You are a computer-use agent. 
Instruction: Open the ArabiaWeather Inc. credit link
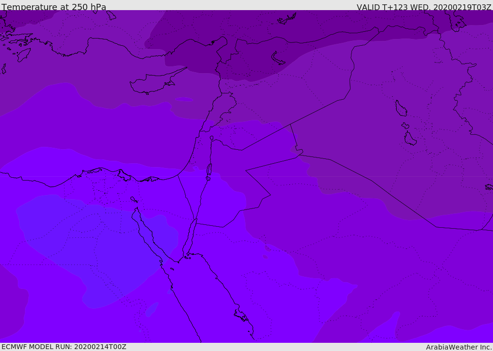pyautogui.click(x=459, y=347)
